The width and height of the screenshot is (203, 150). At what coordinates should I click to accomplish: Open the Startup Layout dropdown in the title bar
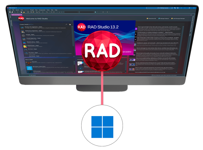(x=166, y=8)
